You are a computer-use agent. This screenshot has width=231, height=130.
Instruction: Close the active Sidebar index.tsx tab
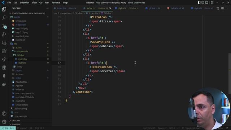[x=110, y=8]
